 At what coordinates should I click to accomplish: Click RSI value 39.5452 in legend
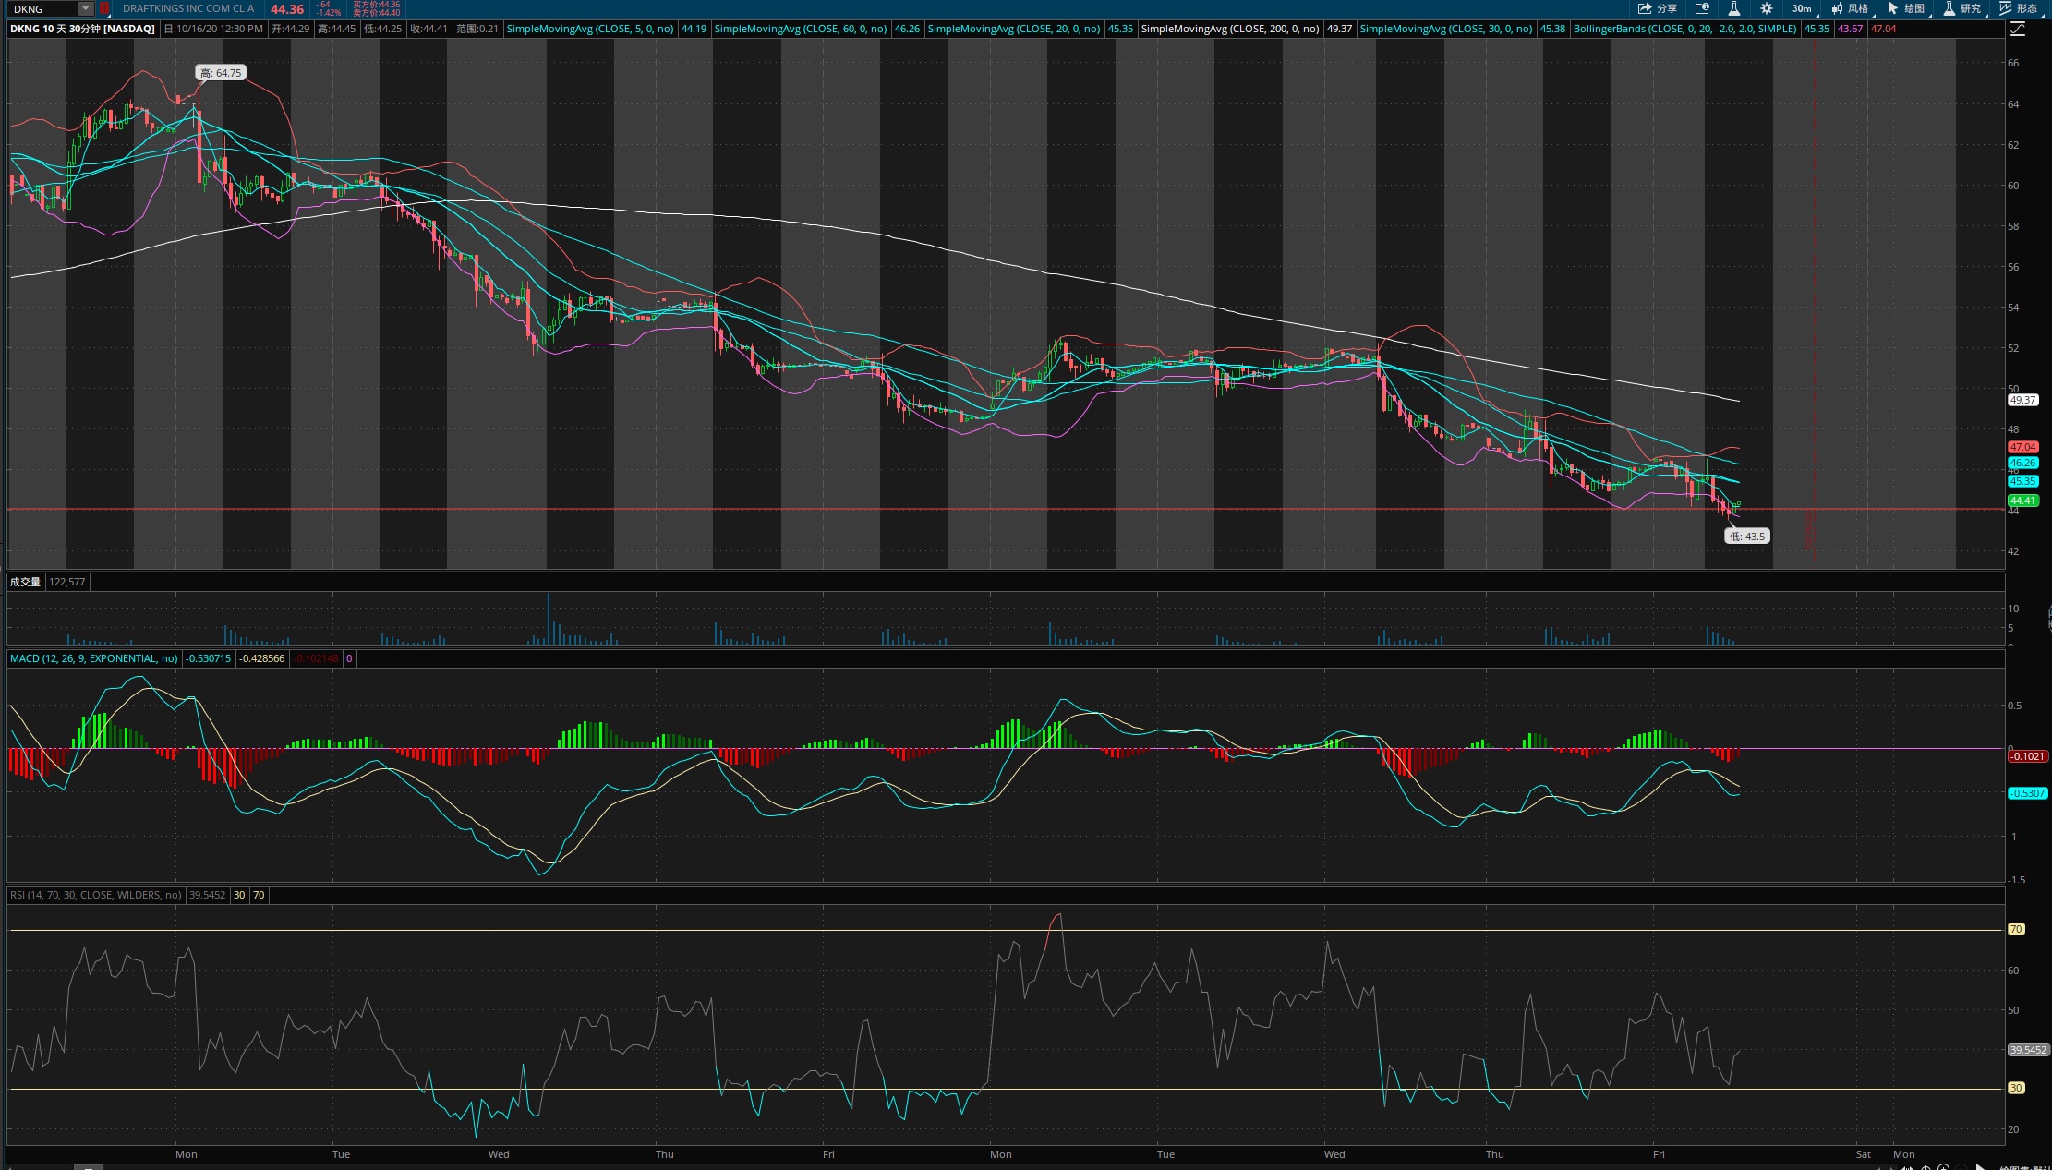click(207, 895)
